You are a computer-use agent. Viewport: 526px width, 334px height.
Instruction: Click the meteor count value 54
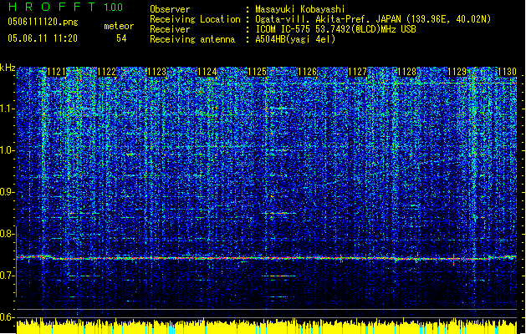click(121, 38)
